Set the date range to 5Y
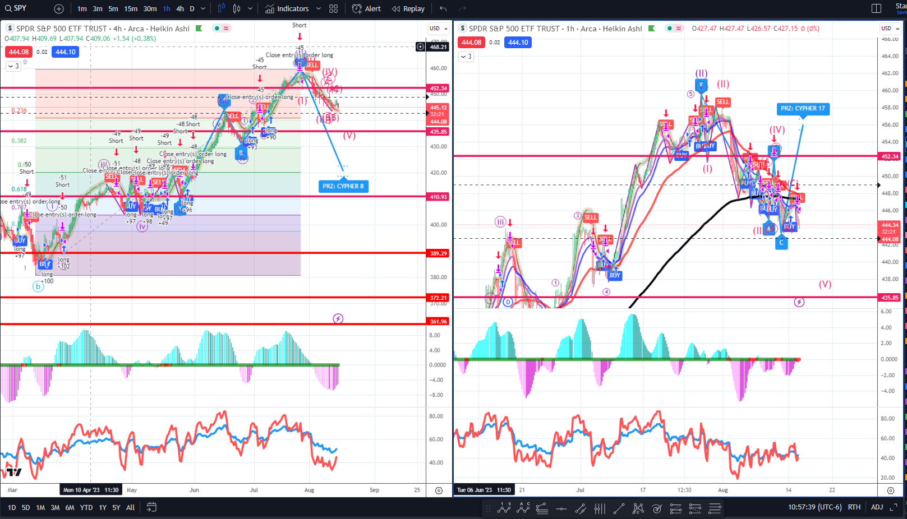Image resolution: width=907 pixels, height=519 pixels. pos(116,508)
